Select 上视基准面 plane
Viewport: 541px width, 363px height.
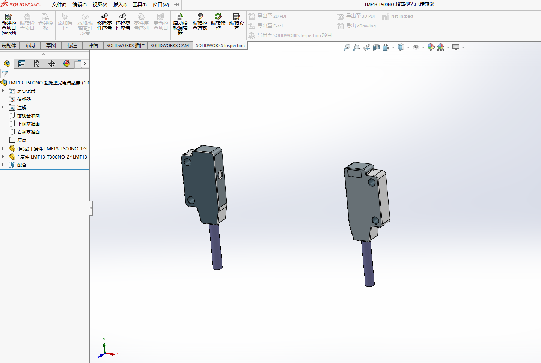pyautogui.click(x=24, y=124)
